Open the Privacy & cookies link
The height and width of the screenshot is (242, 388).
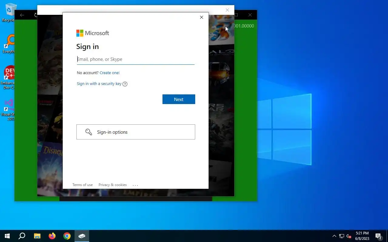point(112,185)
